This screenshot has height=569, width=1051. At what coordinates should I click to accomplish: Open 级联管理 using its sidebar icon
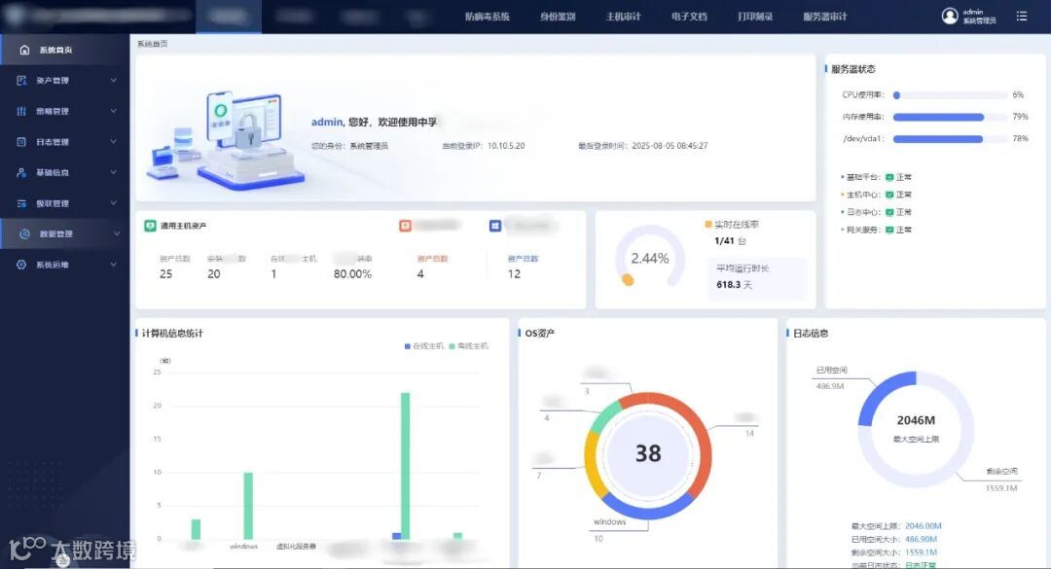coord(22,202)
